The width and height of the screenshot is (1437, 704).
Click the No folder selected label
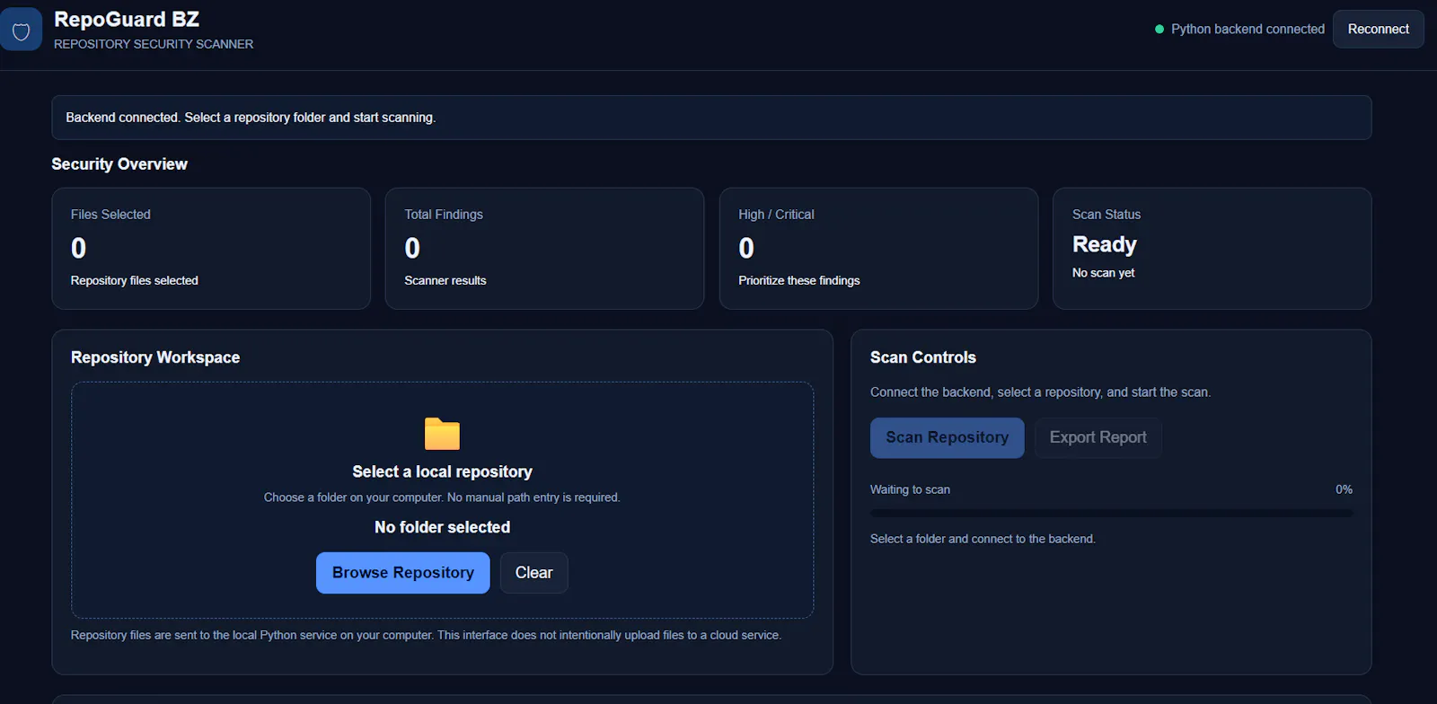[x=442, y=528]
